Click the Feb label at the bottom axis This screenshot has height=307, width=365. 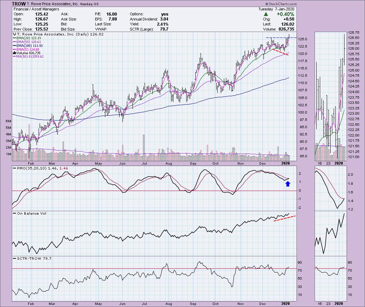click(x=31, y=304)
